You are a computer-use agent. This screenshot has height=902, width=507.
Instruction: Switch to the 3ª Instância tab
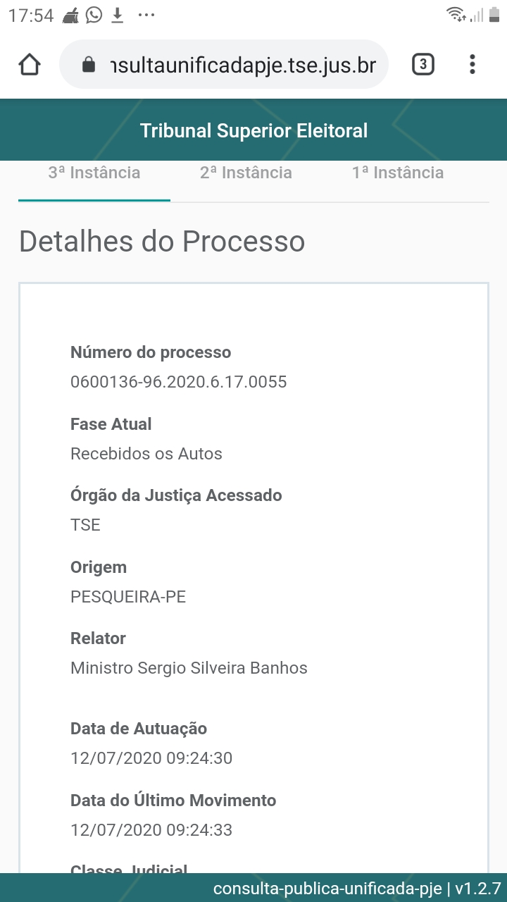pos(94,173)
